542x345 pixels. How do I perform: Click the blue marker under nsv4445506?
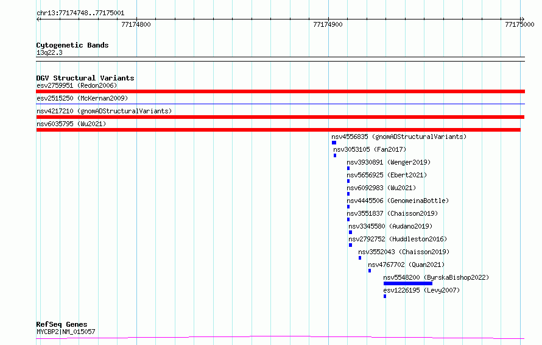[348, 207]
